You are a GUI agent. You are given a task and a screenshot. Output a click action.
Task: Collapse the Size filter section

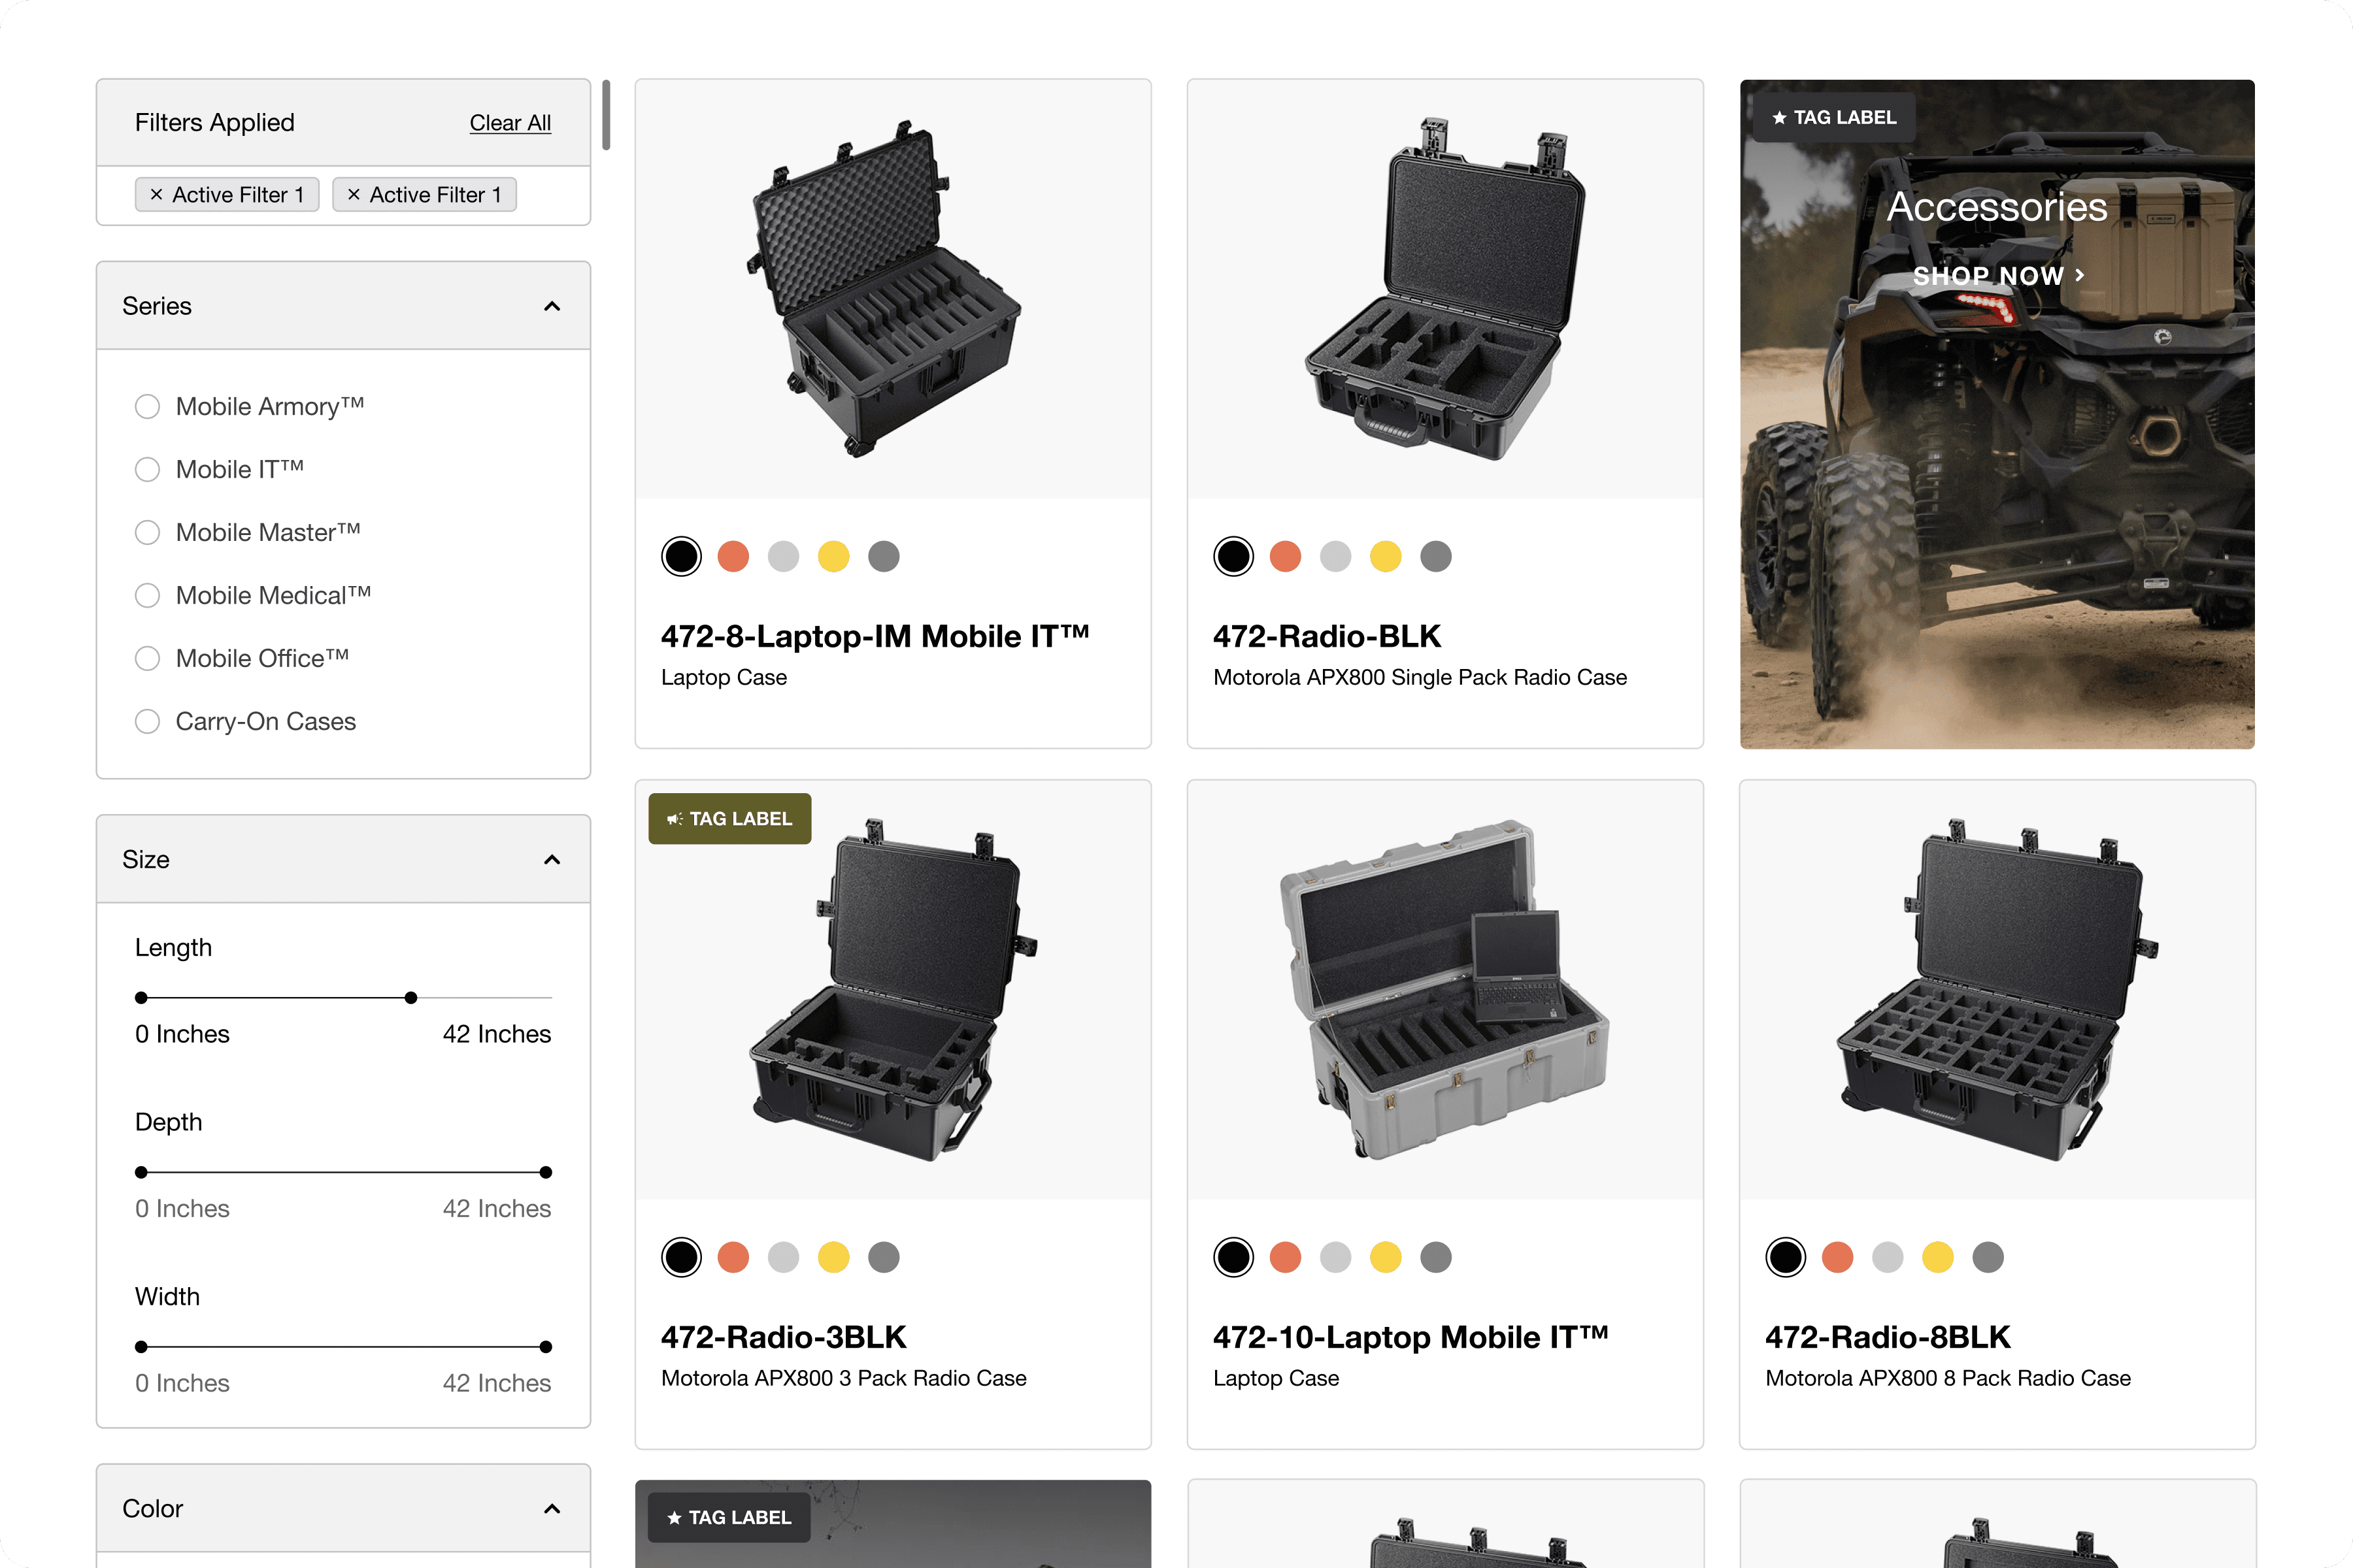551,860
